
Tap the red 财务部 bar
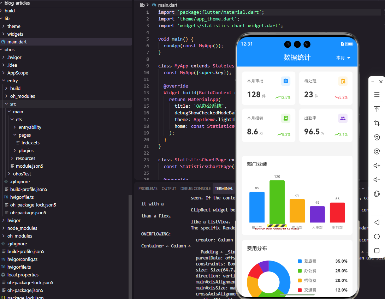pos(337,213)
